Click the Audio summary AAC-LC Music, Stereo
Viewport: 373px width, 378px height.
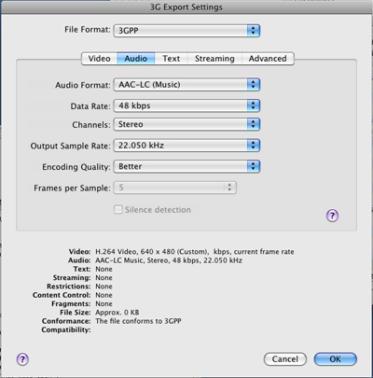pyautogui.click(x=169, y=260)
